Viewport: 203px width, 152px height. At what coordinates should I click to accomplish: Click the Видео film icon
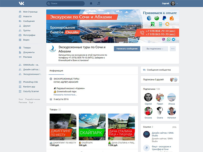point(20,40)
